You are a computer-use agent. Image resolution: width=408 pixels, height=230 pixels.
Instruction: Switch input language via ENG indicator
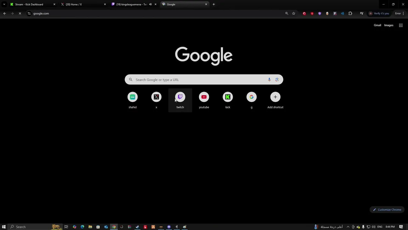(x=380, y=227)
